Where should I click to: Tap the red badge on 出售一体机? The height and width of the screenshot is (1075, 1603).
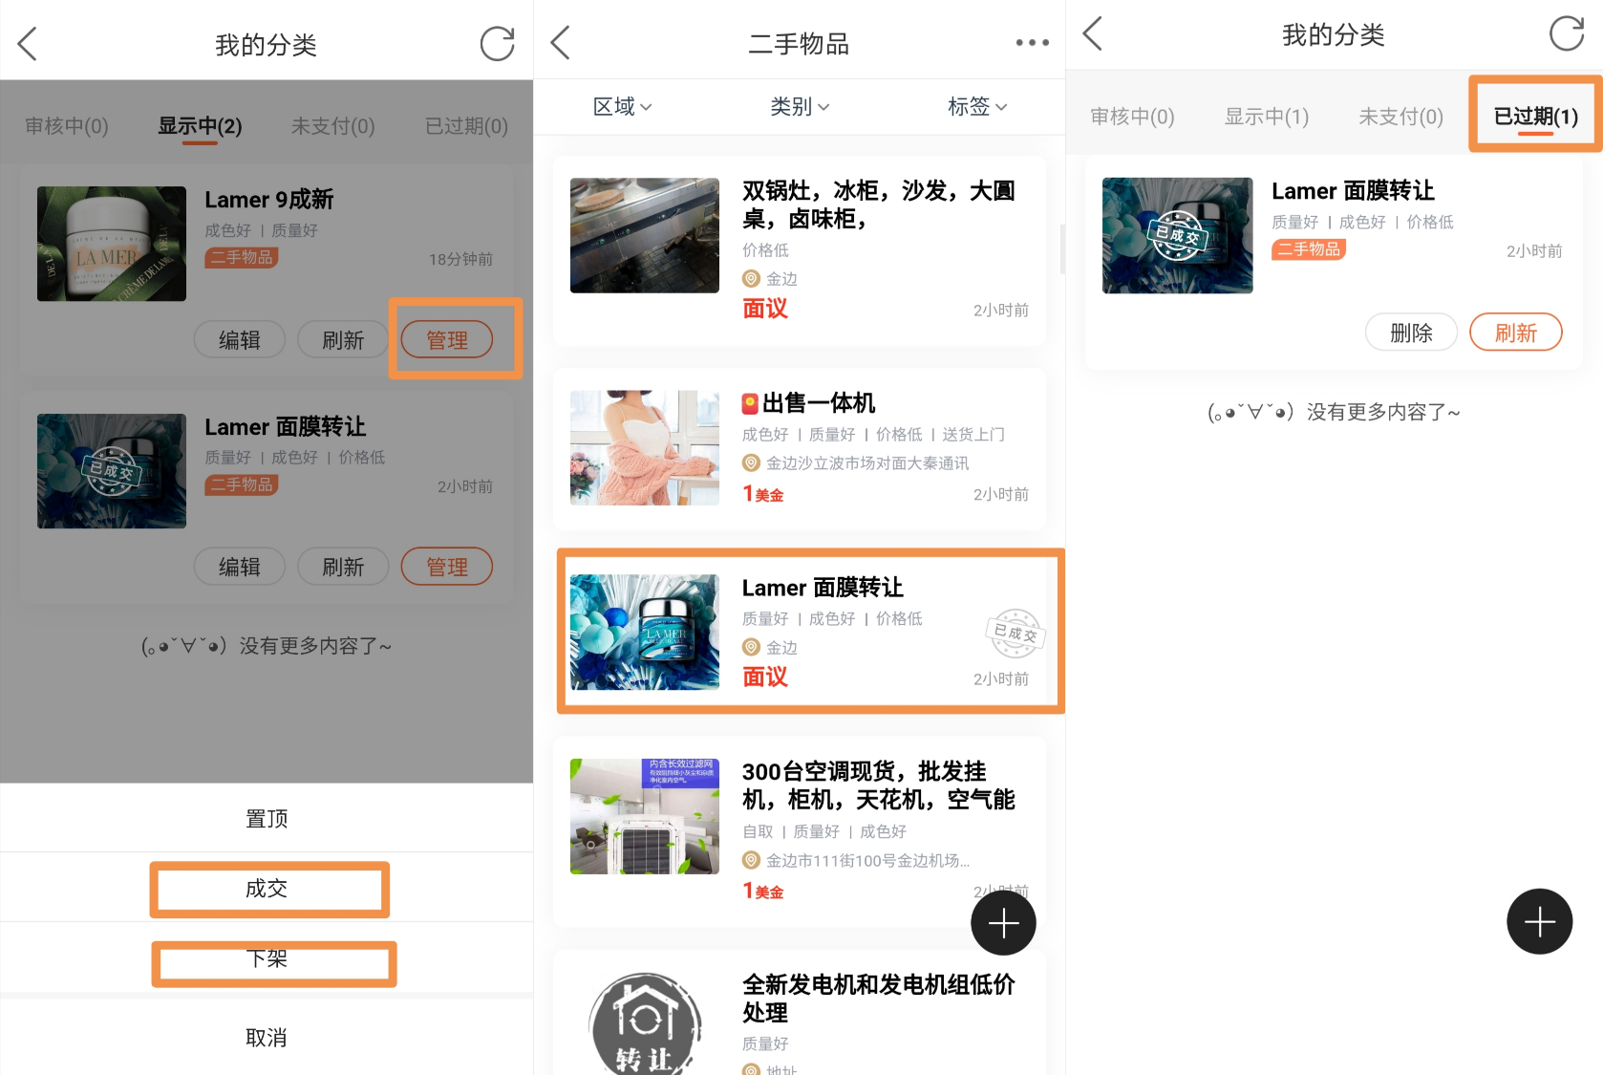[751, 403]
